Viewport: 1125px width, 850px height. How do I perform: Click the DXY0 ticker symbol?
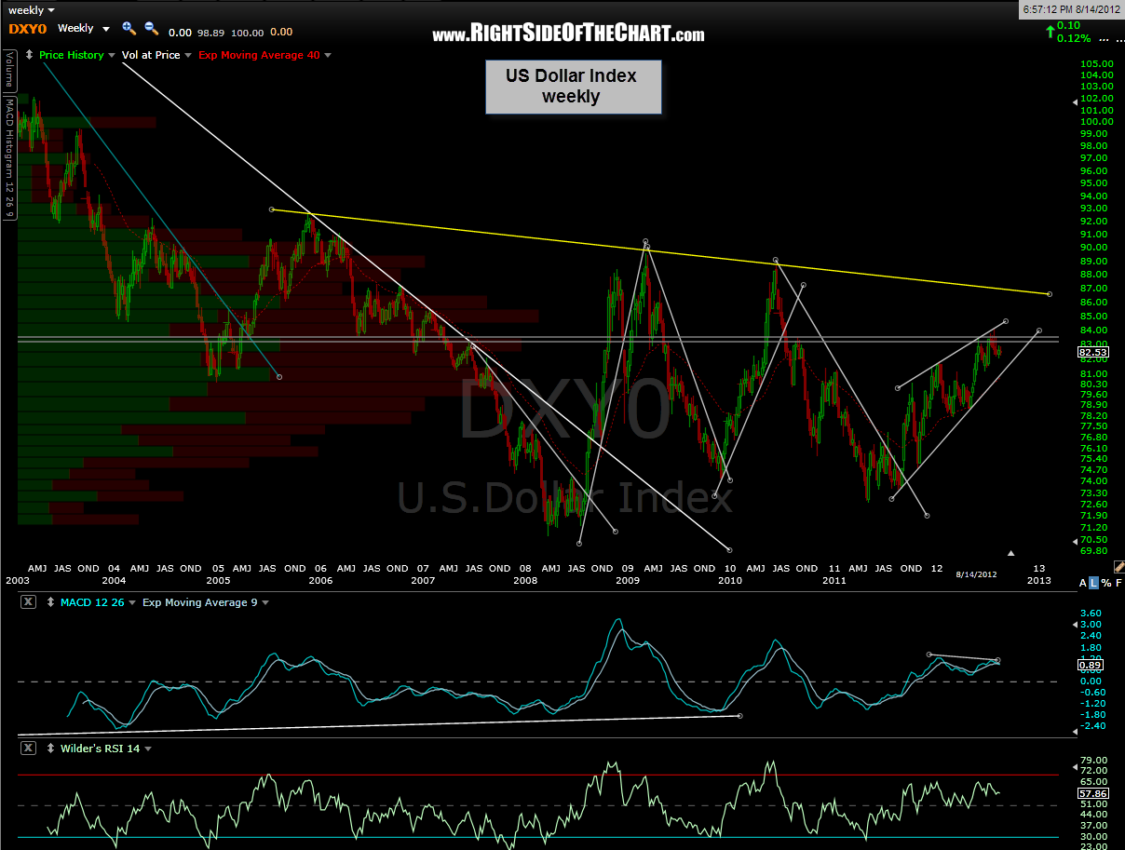click(28, 29)
